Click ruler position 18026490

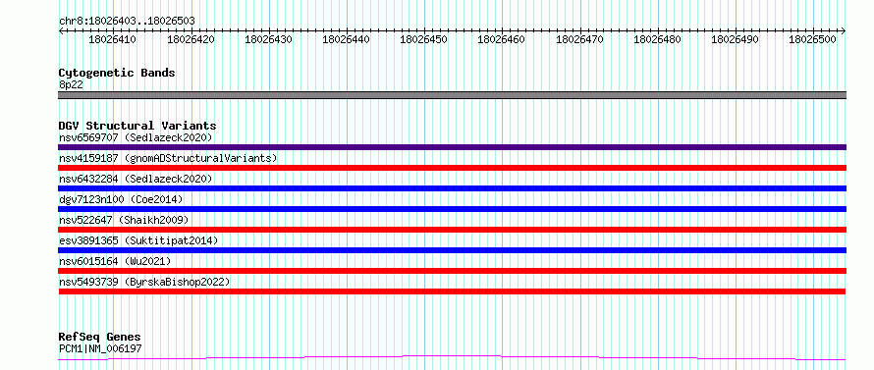(736, 39)
